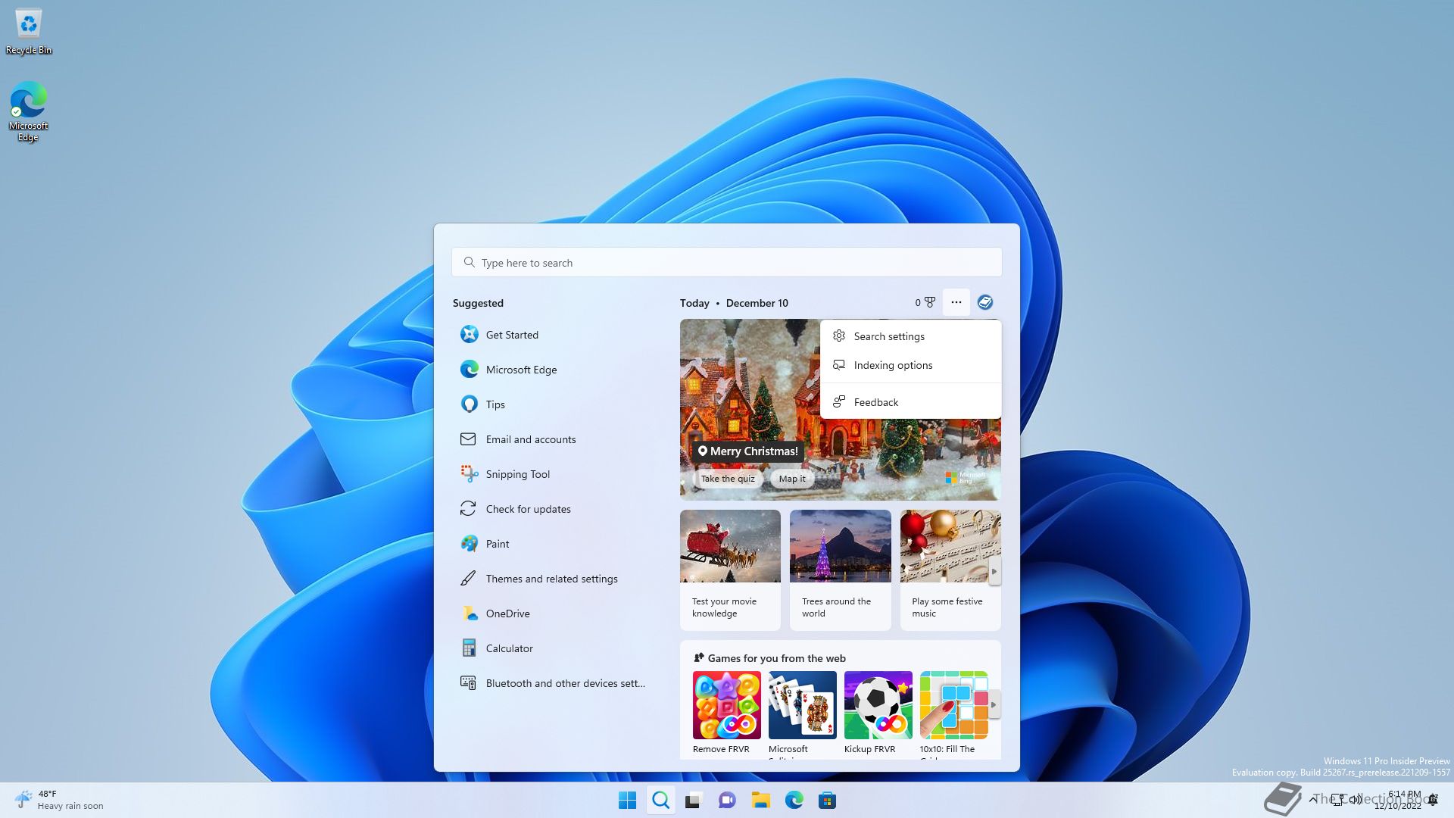Click the Get Started app icon

[x=469, y=334]
